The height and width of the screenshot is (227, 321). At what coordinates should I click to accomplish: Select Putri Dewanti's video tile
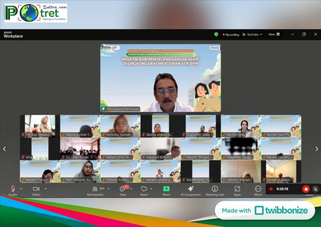[x=80, y=171]
